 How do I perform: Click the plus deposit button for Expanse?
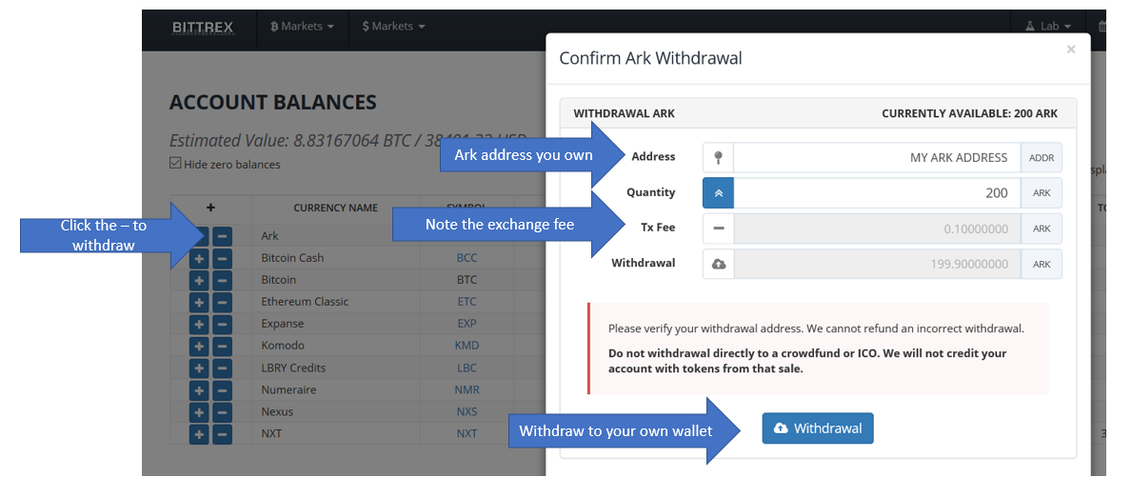click(x=199, y=325)
